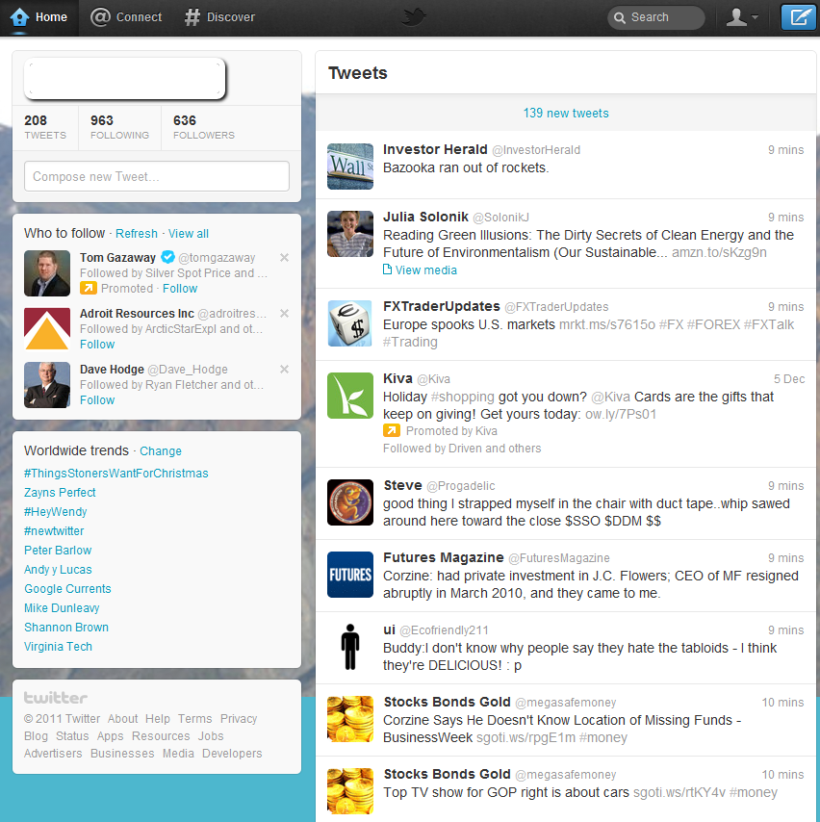Screen dimensions: 820x822
Task: Open the Zayns Perfect trend
Action: pyautogui.click(x=60, y=492)
